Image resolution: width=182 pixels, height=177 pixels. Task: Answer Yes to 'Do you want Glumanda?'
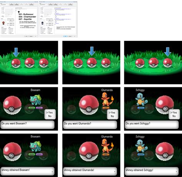click(112, 112)
